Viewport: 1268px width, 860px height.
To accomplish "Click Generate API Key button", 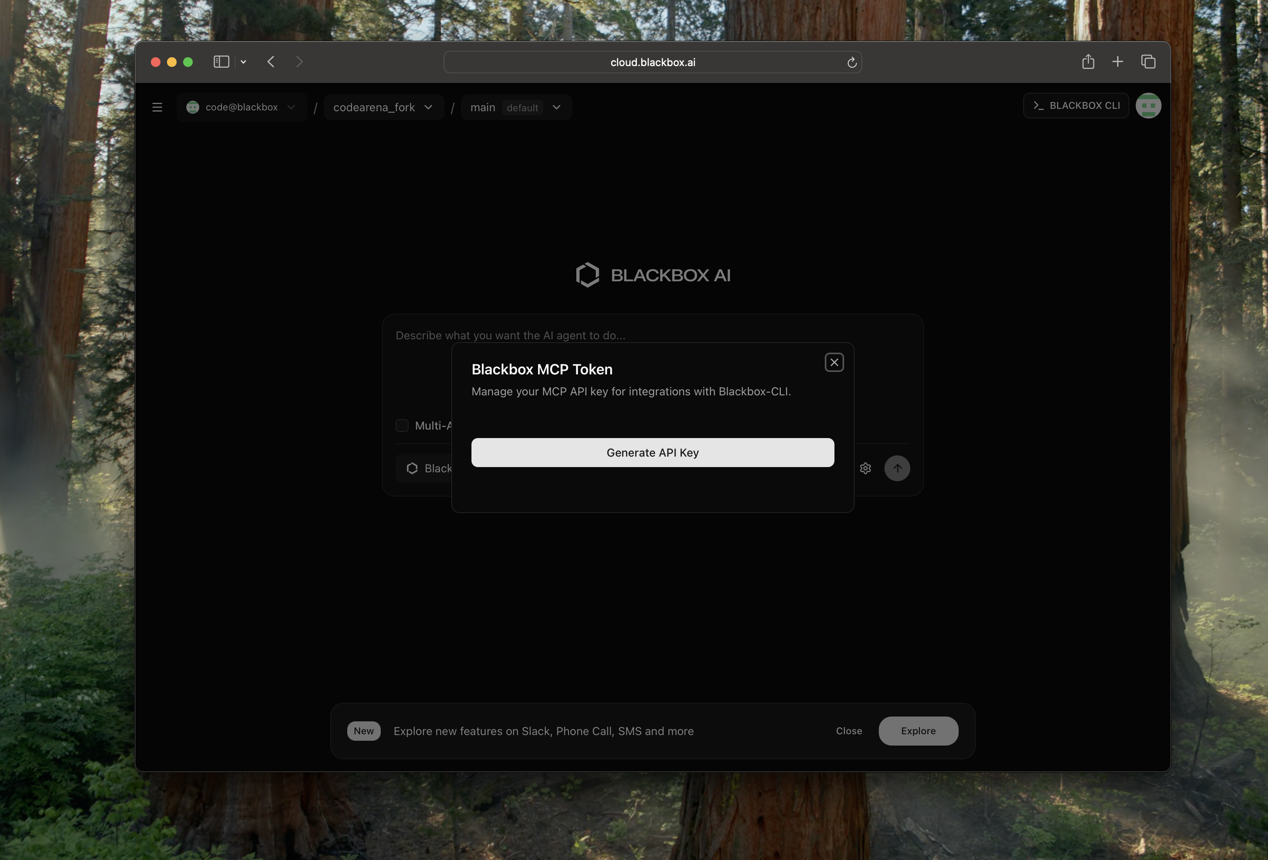I will click(653, 453).
